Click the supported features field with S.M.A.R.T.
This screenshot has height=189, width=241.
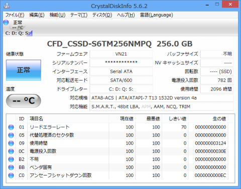tap(162, 106)
